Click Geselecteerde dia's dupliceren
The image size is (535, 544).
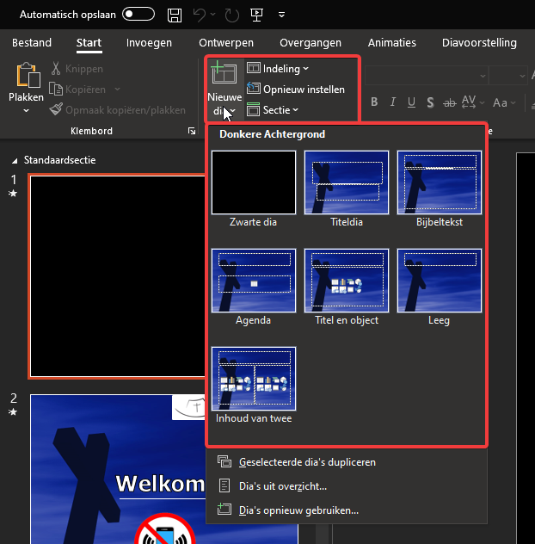pos(347,462)
